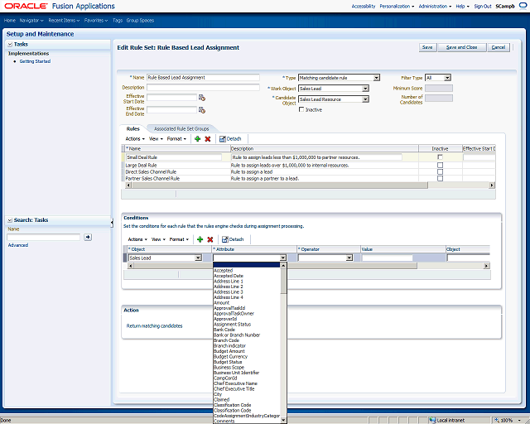This screenshot has height=424, width=530.
Task: Open the Recent Items menu
Action: pos(64,20)
